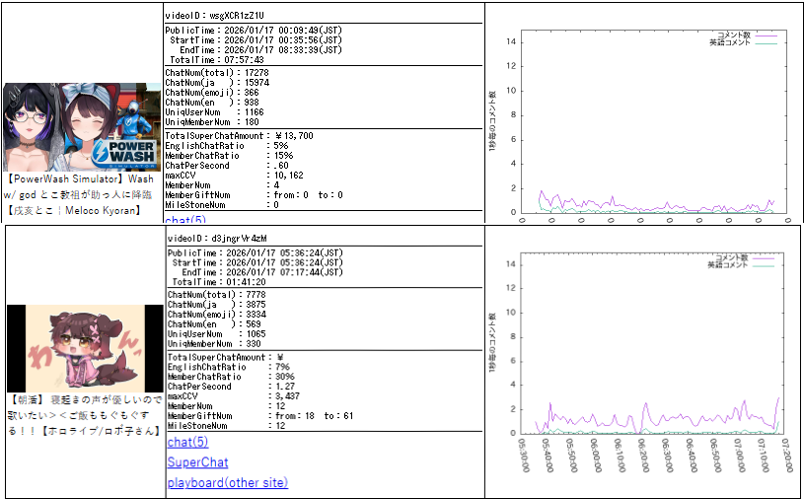Click TotalSuperChatAmount ¥13,700 entry
This screenshot has height=499, width=804.
tap(239, 136)
